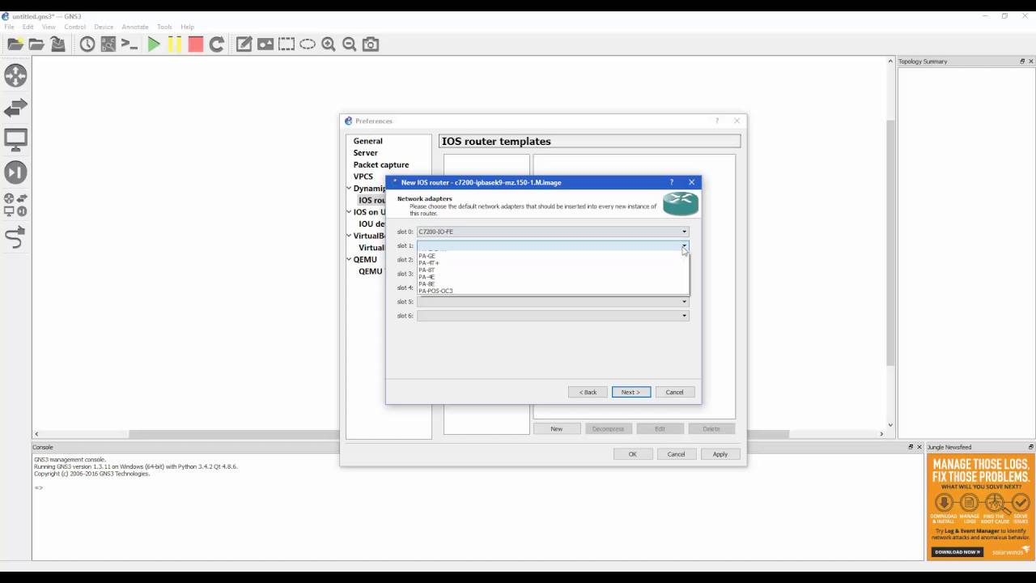Click the Zoom in magnifier icon
Screen dimensions: 1036x583
[329, 45]
